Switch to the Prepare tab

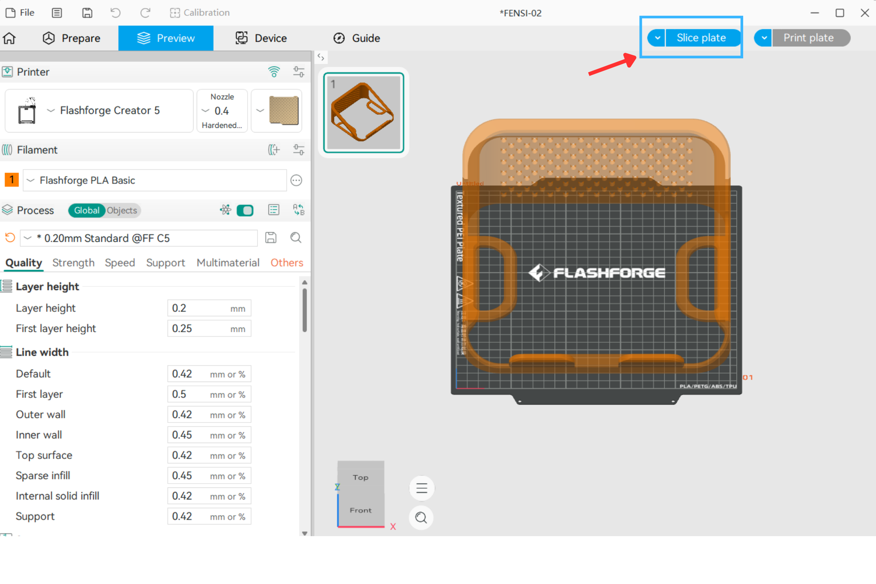click(x=71, y=38)
